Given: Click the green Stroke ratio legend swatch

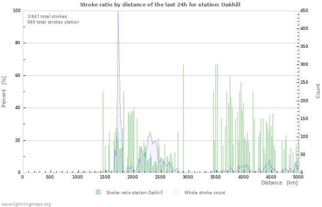Looking at the screenshot, I should pyautogui.click(x=98, y=192).
